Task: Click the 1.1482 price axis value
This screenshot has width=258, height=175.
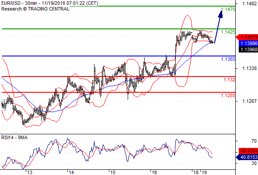Action: point(249,3)
